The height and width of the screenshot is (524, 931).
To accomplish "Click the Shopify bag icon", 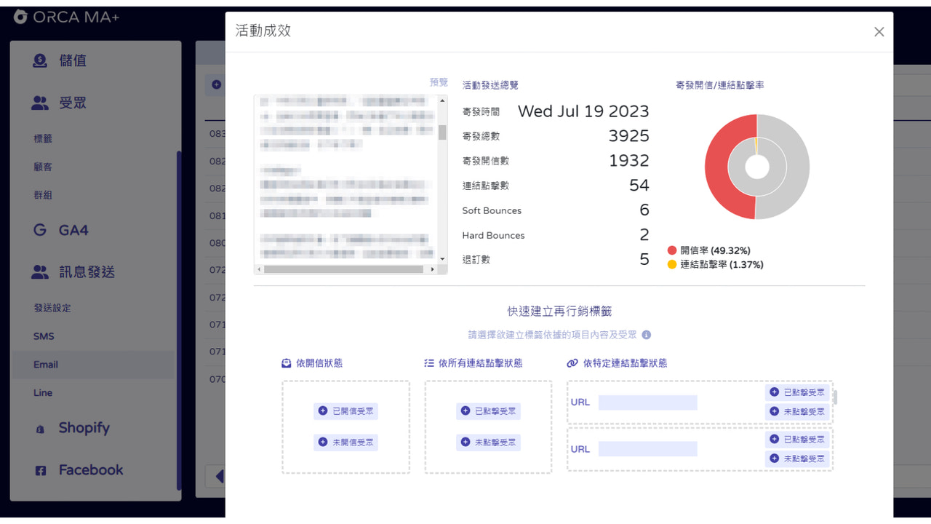I will 41,429.
